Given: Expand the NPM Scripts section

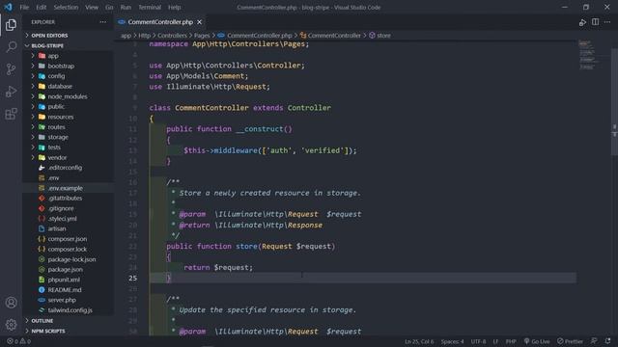Looking at the screenshot, I should click(x=48, y=331).
